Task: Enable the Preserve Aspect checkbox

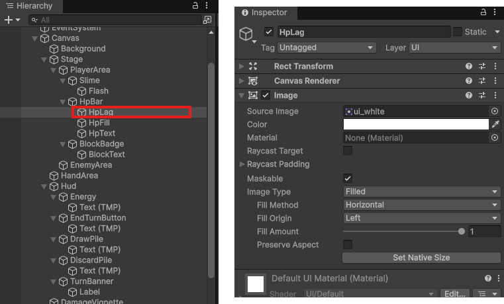Action: click(348, 245)
